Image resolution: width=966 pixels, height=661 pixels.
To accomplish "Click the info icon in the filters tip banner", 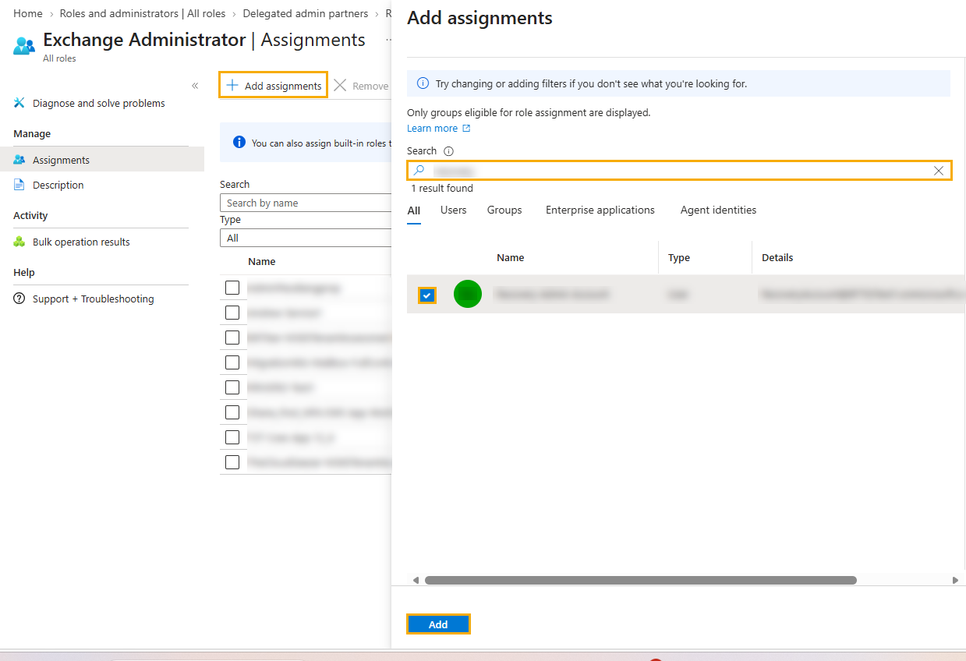I will coord(423,83).
